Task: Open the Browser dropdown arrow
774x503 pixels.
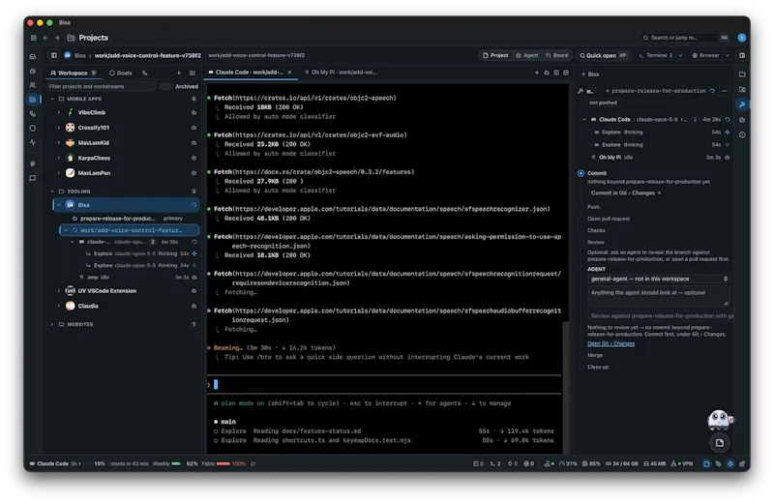Action: point(727,55)
